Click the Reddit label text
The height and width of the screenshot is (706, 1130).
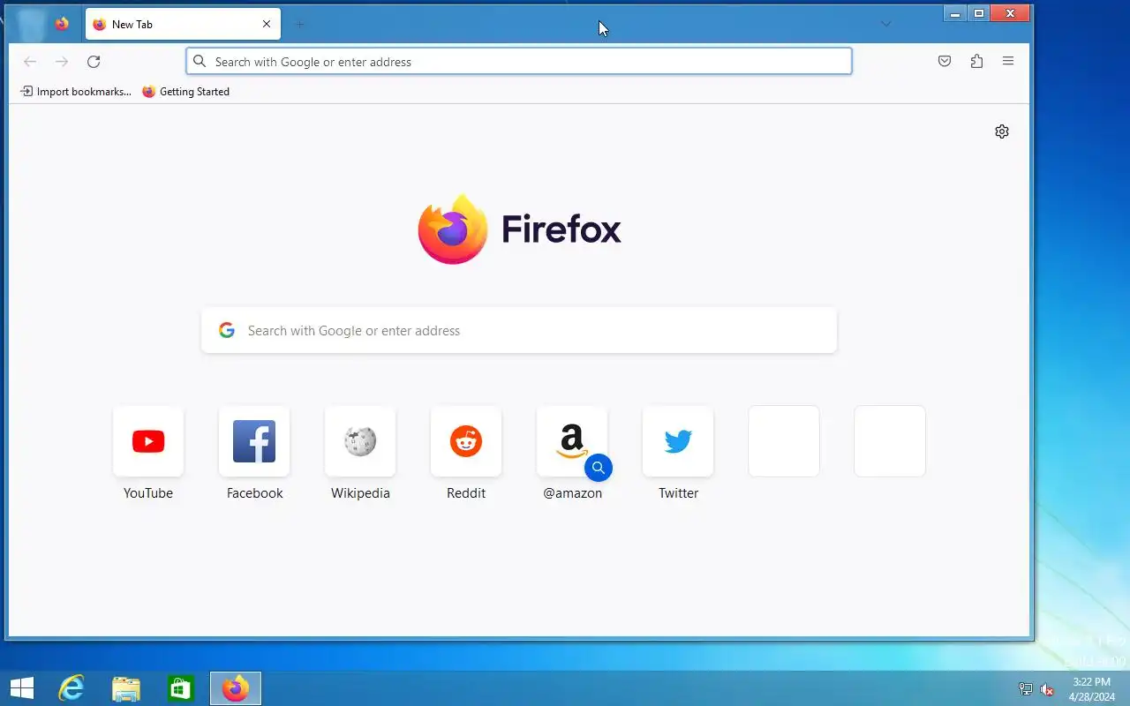(466, 493)
